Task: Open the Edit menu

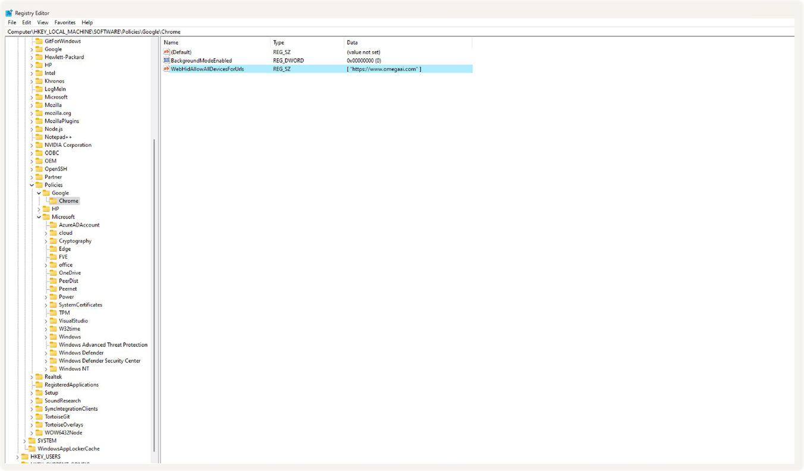Action: coord(27,23)
